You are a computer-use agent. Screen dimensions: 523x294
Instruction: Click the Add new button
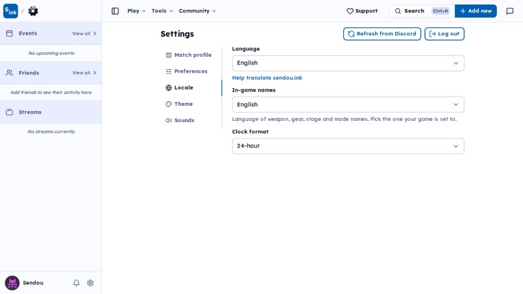[476, 11]
